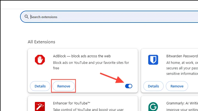Open Details for Bitwarden Password Manager
The width and height of the screenshot is (198, 111).
click(153, 86)
